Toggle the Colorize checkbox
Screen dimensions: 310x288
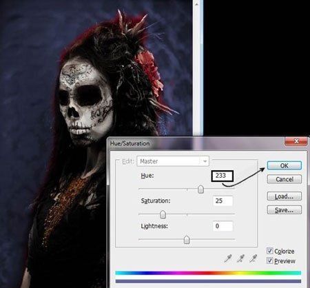click(x=270, y=251)
